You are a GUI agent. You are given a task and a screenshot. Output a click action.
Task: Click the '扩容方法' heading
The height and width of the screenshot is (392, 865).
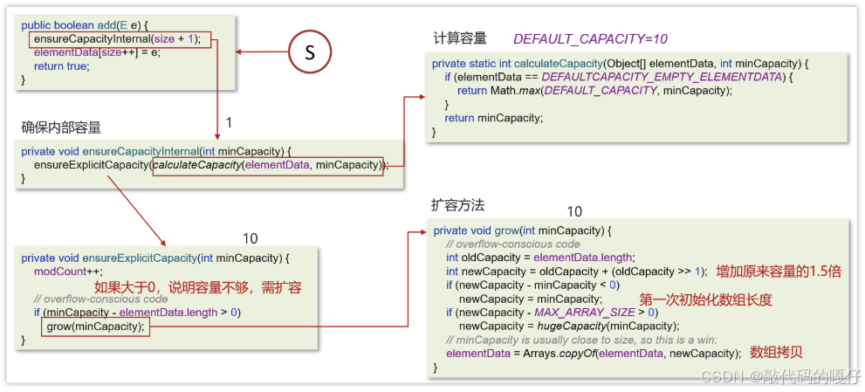[458, 206]
